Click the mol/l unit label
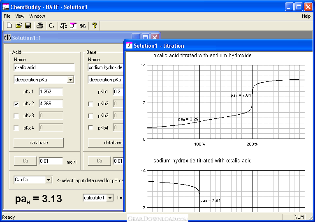 coord(72,162)
